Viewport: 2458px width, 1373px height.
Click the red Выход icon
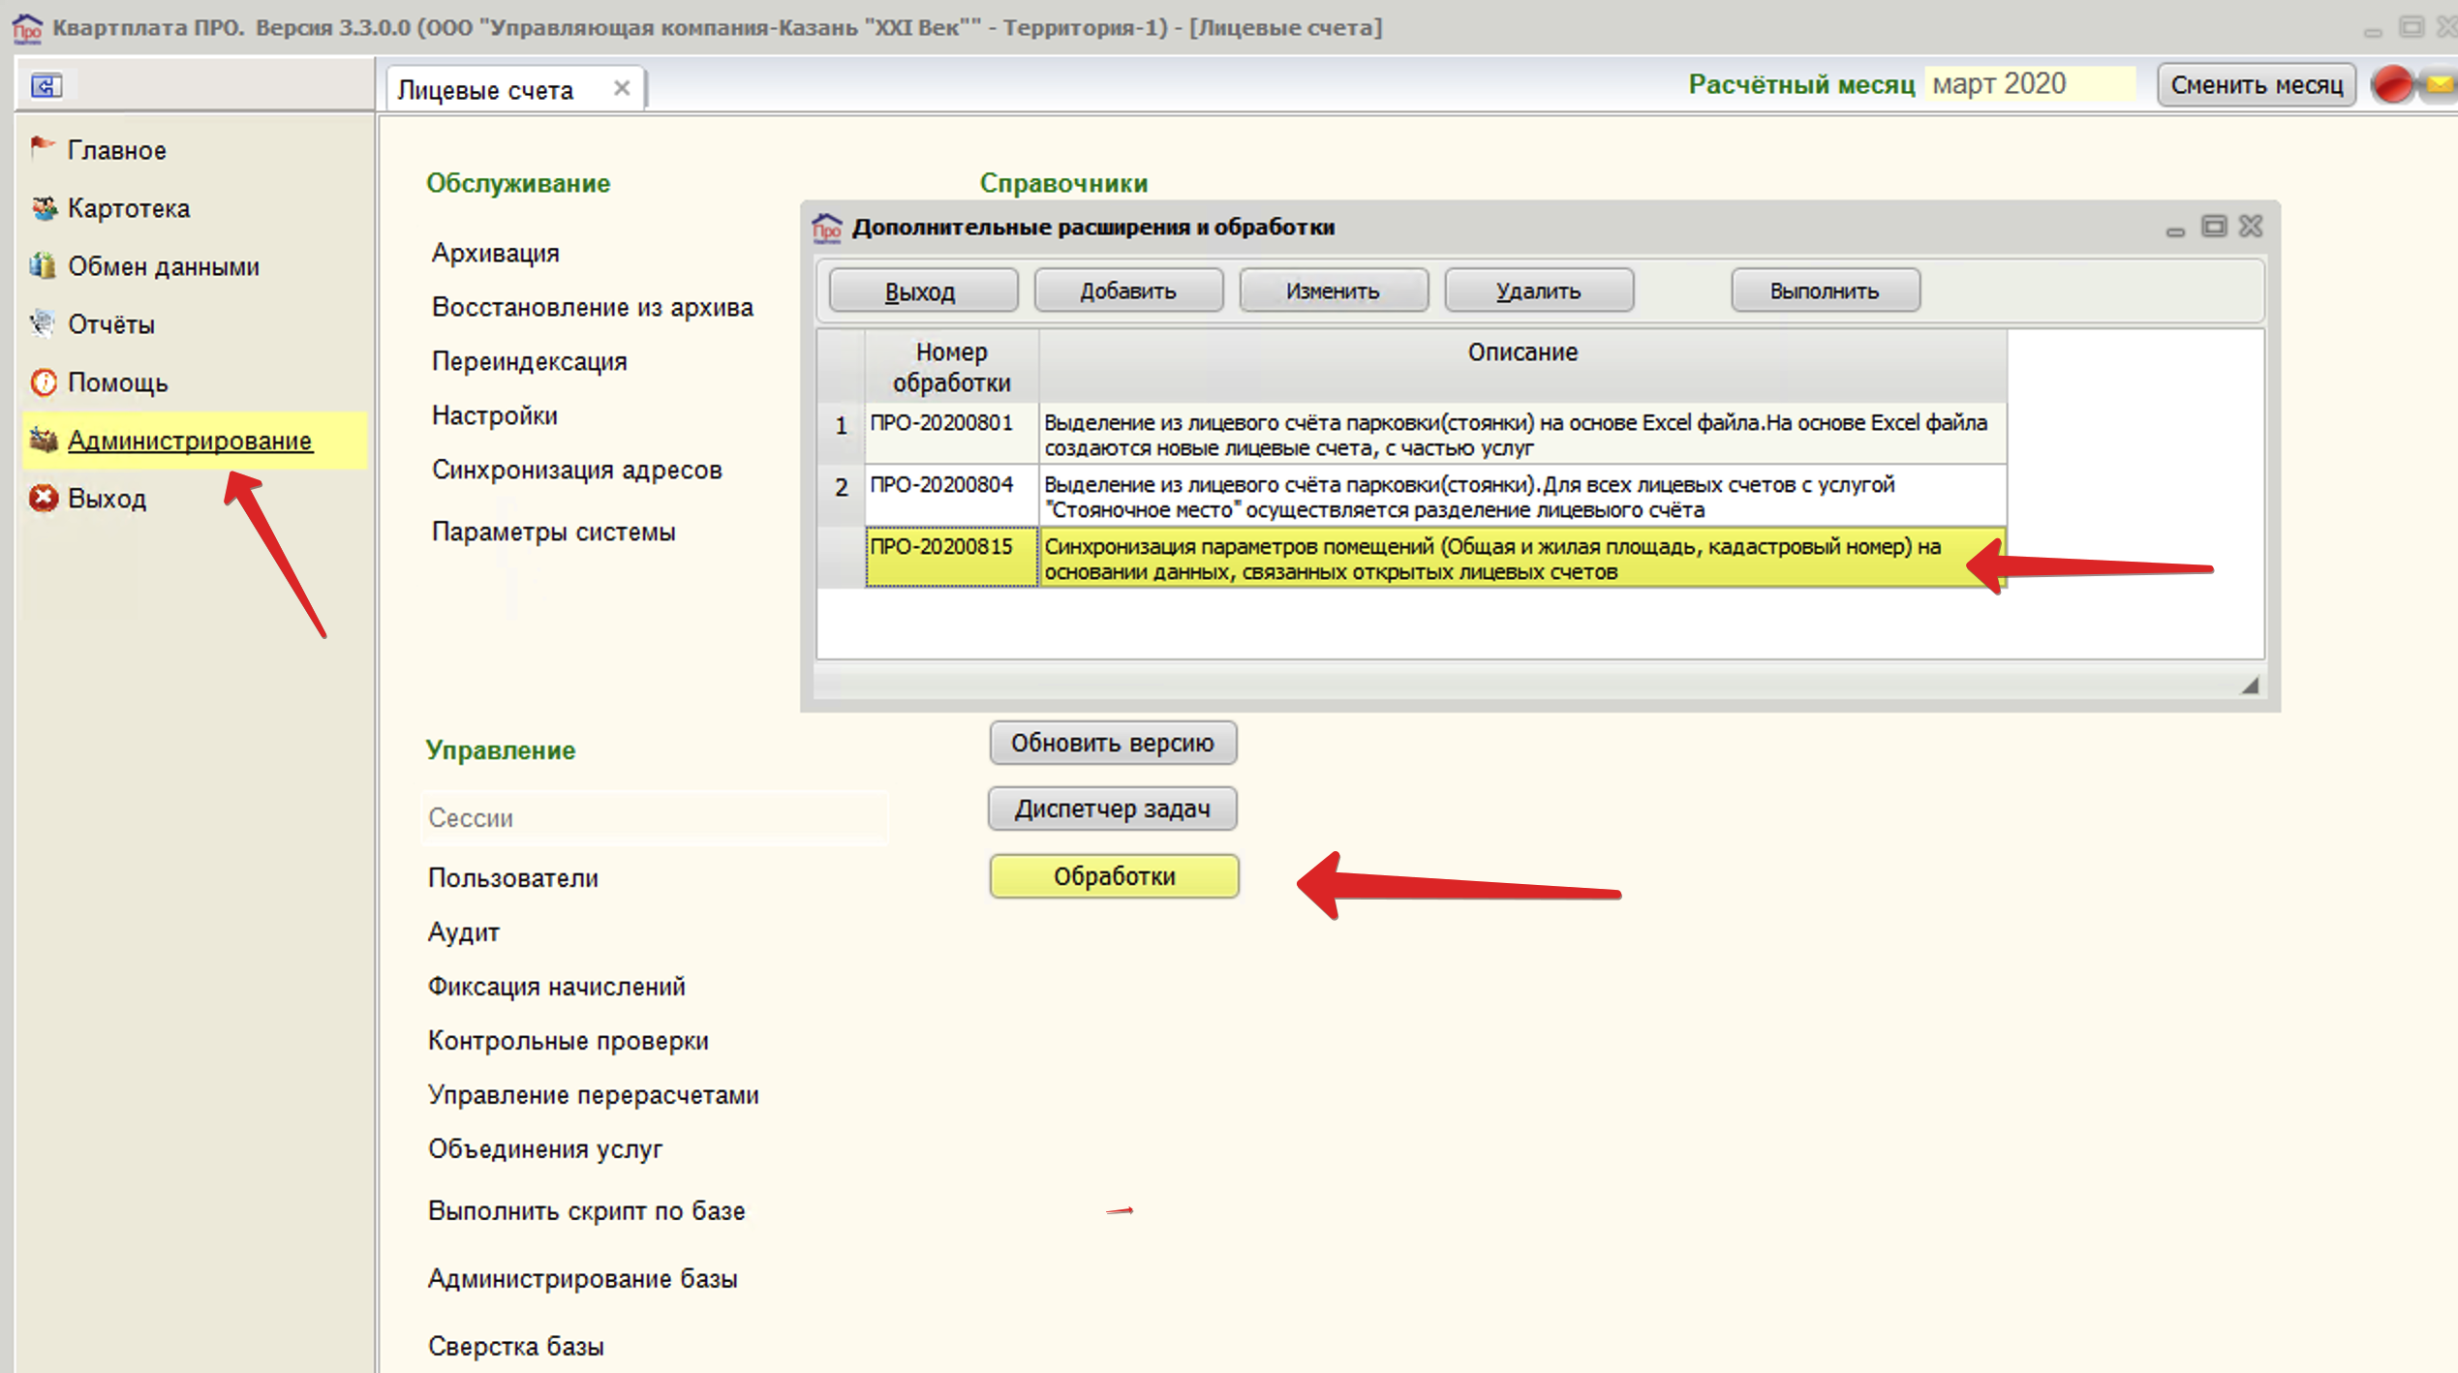pyautogui.click(x=44, y=498)
